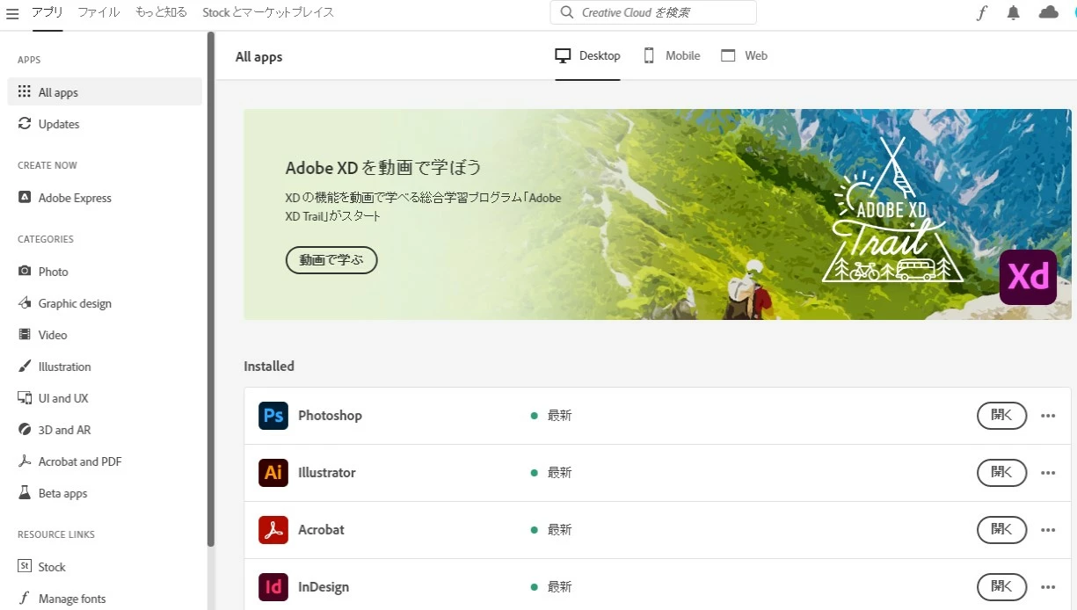This screenshot has height=610, width=1077.
Task: Click the Acrobat app name
Action: pos(321,530)
